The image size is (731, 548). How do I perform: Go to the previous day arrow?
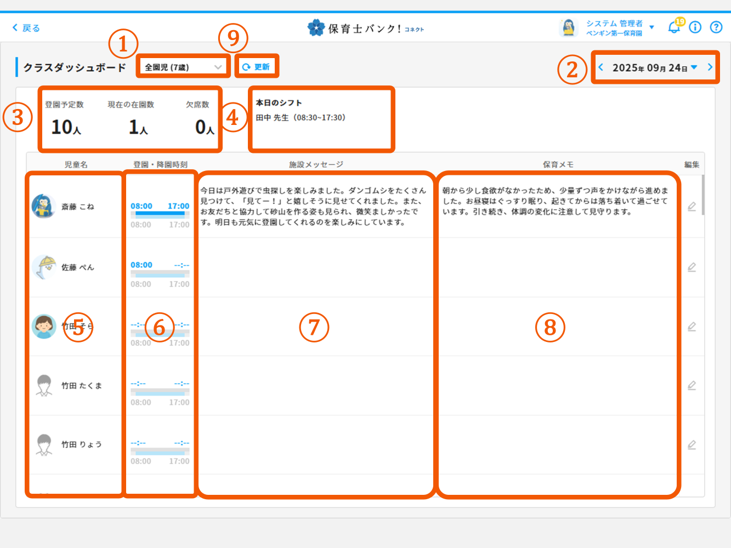(x=601, y=67)
